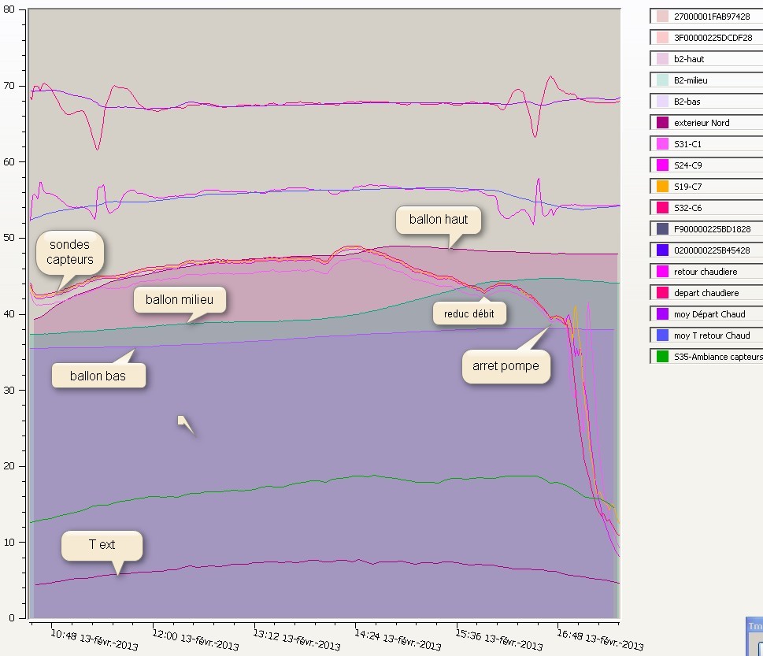Image resolution: width=763 pixels, height=656 pixels.
Task: Click the S35-Ambiance capteurs green swatch
Action: click(x=662, y=357)
